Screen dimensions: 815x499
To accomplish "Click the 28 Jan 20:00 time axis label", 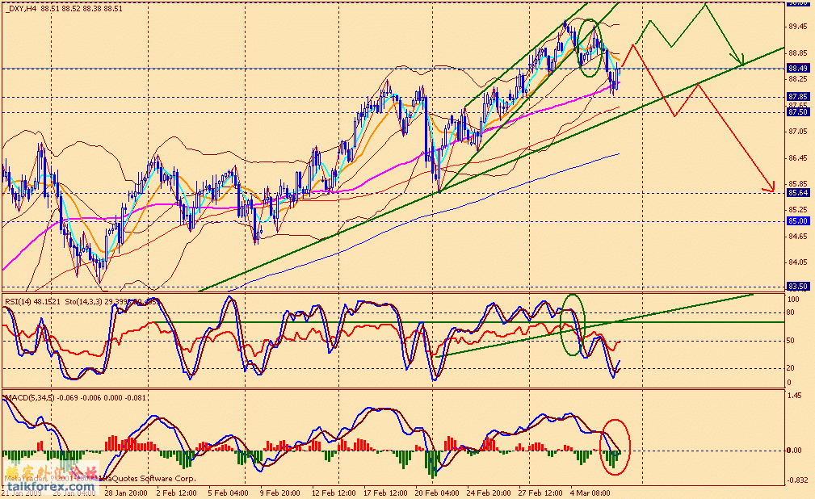I will pyautogui.click(x=126, y=493).
